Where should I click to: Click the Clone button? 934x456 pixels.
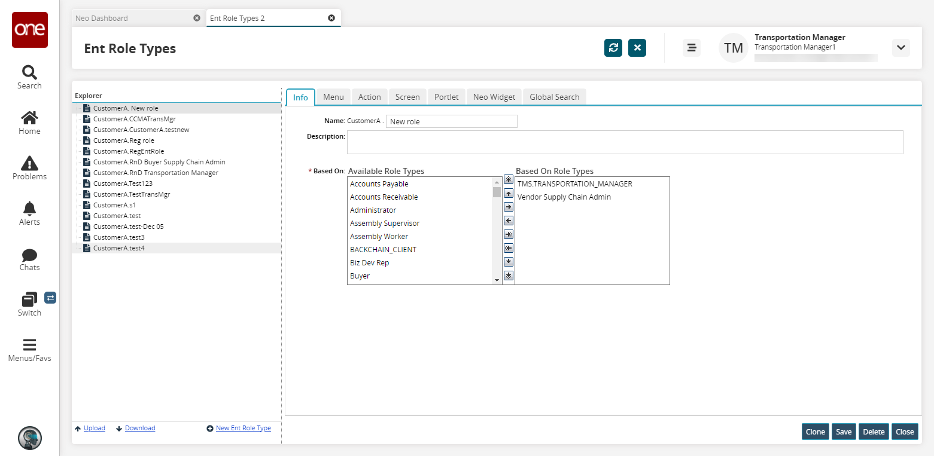click(x=815, y=431)
